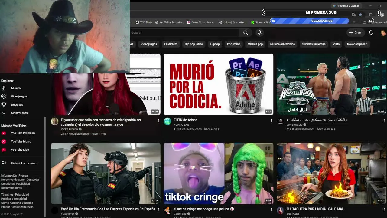Open the Spanish special forces thumbnail

[106, 173]
